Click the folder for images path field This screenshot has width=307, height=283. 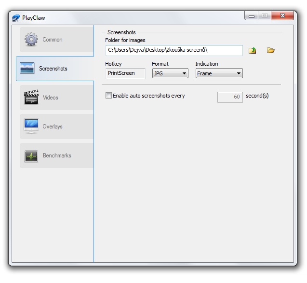click(x=174, y=50)
